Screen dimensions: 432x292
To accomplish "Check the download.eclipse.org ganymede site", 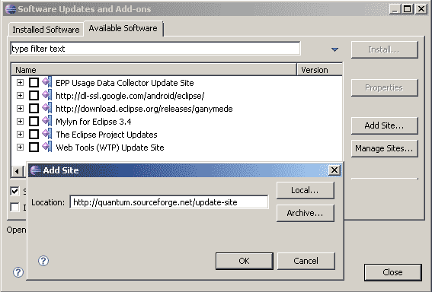I will 34,108.
